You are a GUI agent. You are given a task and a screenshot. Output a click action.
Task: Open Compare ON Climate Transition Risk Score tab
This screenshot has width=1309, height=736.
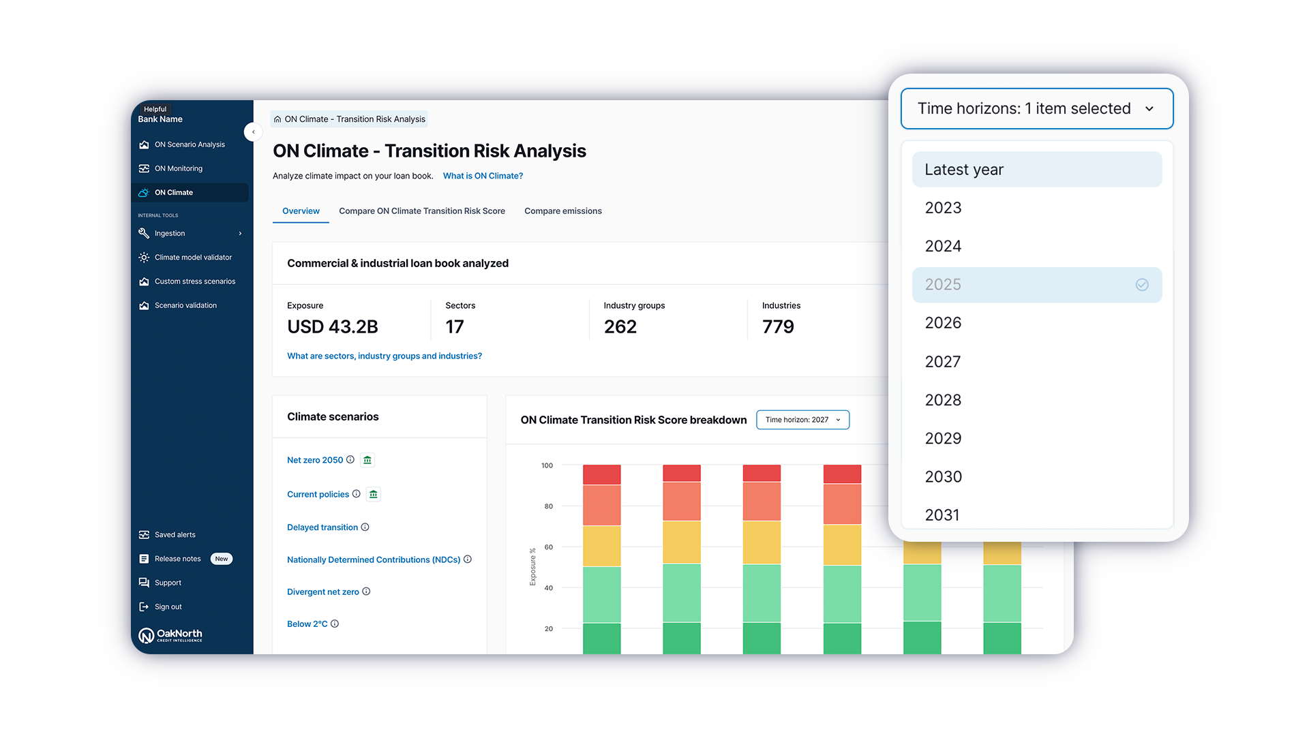click(x=422, y=211)
